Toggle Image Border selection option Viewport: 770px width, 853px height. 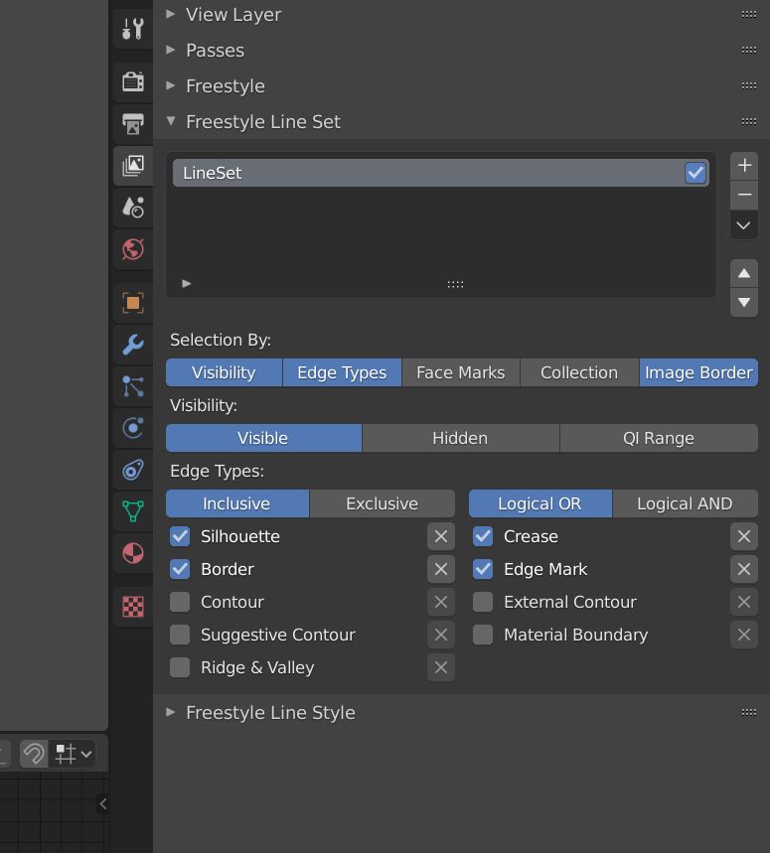point(698,372)
